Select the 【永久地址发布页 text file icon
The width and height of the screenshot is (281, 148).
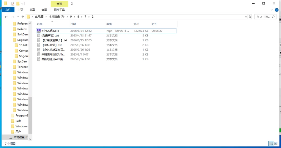point(39,50)
